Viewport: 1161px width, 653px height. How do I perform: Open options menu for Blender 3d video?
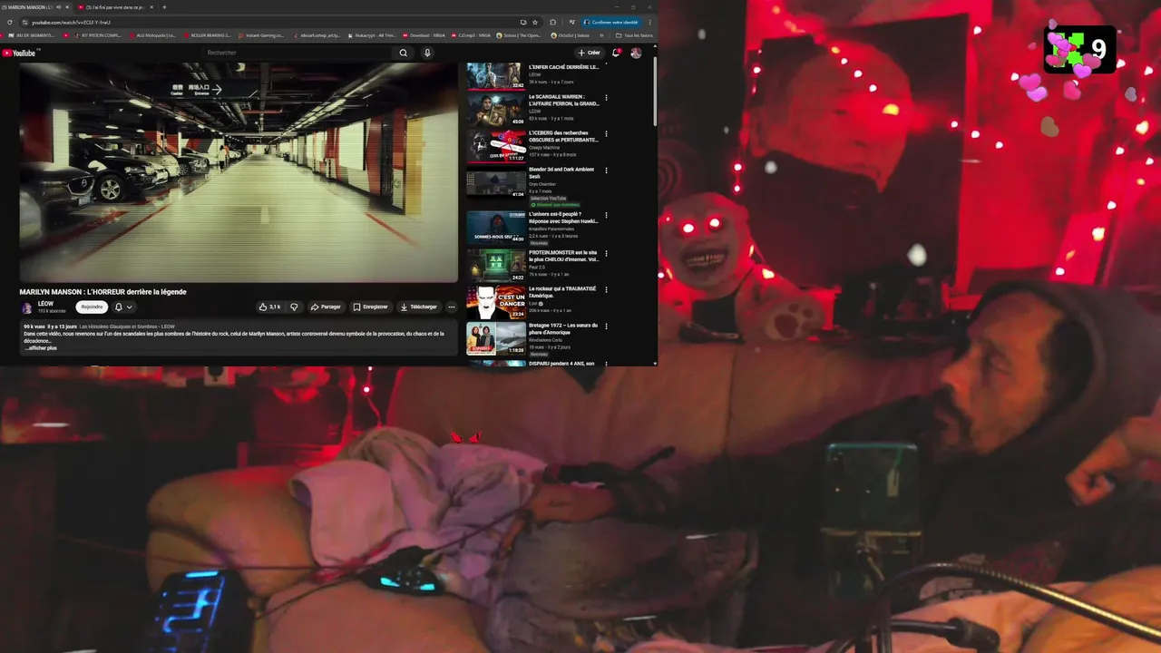coord(606,171)
